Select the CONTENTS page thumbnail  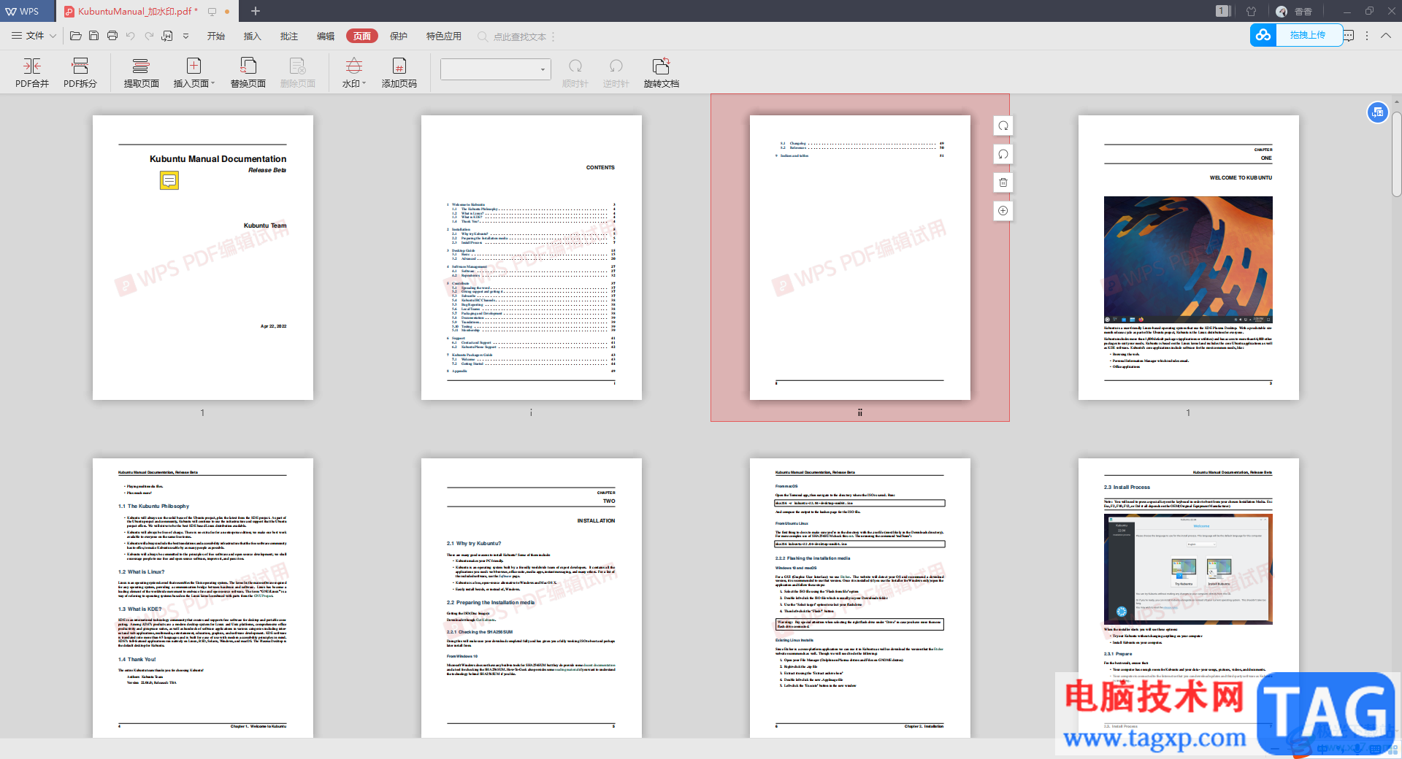click(532, 258)
